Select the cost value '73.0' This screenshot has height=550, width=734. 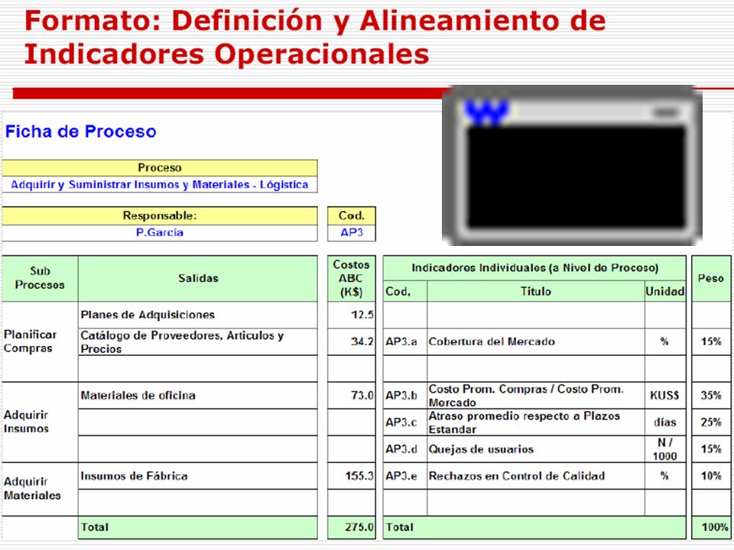[352, 396]
